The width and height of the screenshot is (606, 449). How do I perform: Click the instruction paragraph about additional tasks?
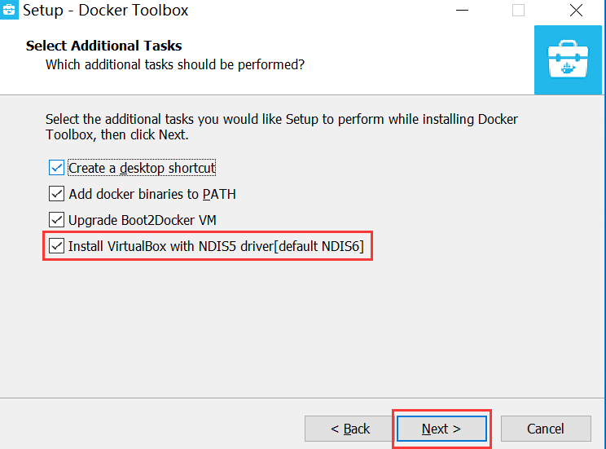coord(281,127)
